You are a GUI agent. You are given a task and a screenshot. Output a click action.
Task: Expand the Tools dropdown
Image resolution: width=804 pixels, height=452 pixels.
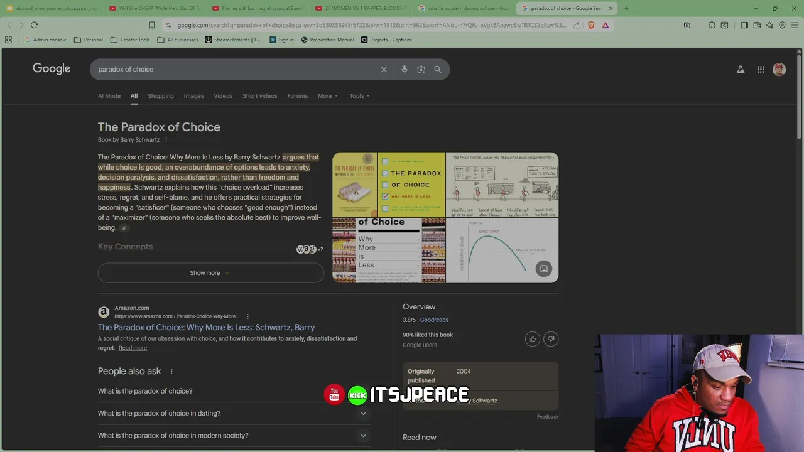point(359,96)
